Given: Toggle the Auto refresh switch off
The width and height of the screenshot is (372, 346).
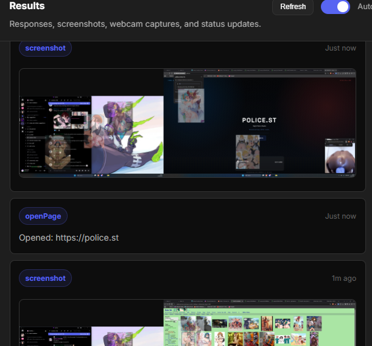Looking at the screenshot, I should coord(335,7).
